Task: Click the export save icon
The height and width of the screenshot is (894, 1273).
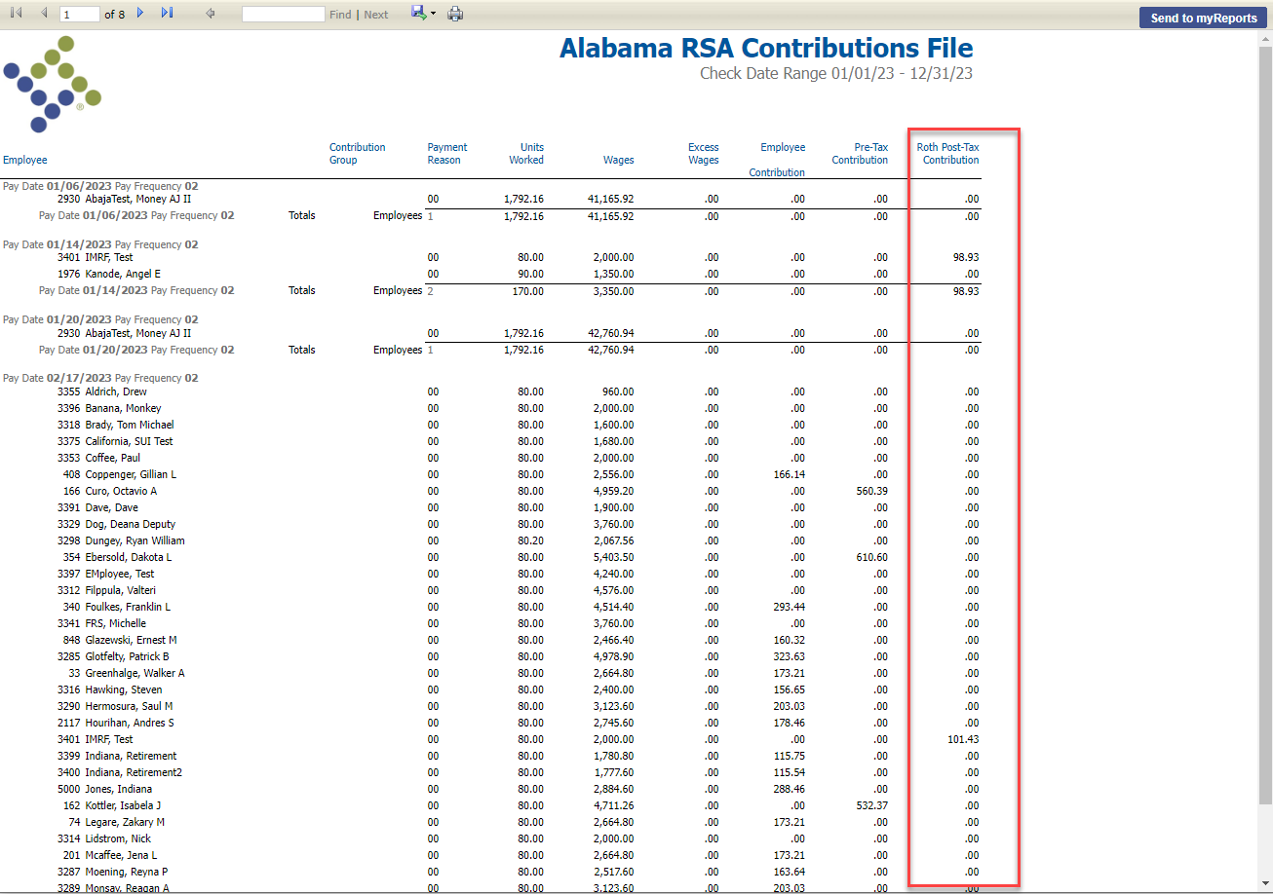Action: click(418, 13)
